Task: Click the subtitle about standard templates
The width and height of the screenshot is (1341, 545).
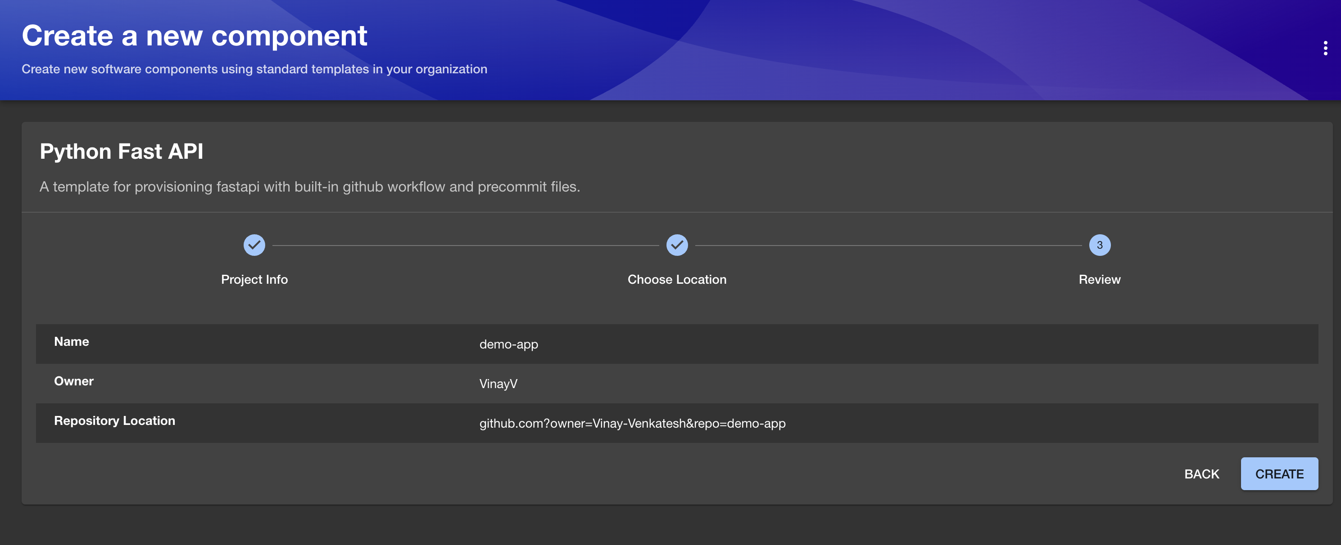Action: 254,69
